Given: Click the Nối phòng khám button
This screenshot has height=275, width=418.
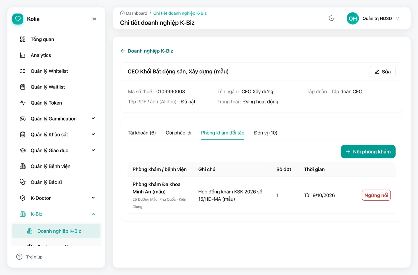Looking at the screenshot, I should 368,152.
